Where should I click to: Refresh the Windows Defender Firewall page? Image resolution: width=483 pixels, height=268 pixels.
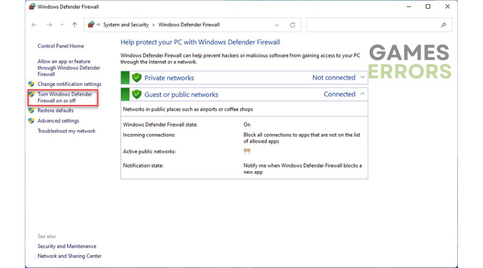point(292,25)
